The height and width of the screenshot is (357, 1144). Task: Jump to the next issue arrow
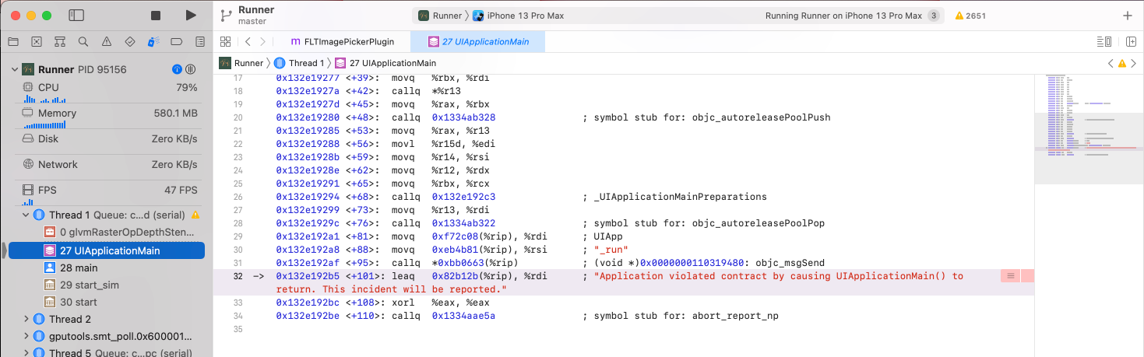pyautogui.click(x=1133, y=63)
